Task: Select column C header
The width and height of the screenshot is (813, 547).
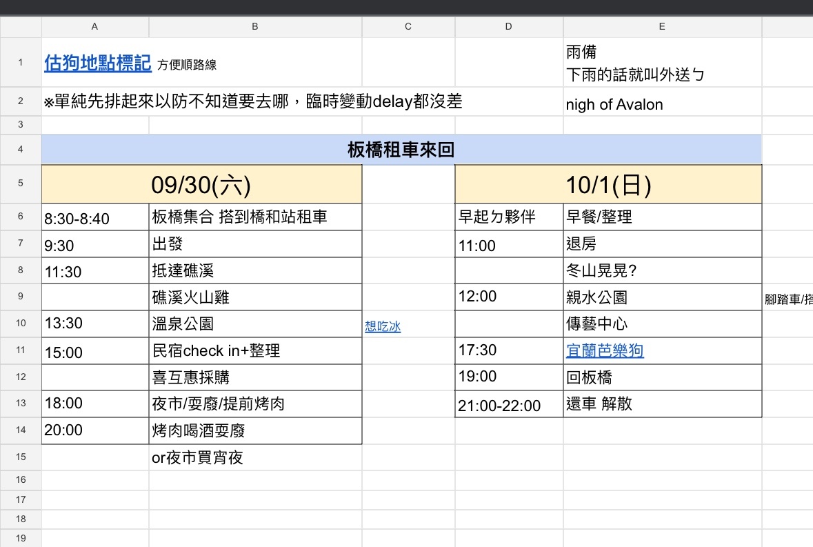Action: (x=408, y=26)
